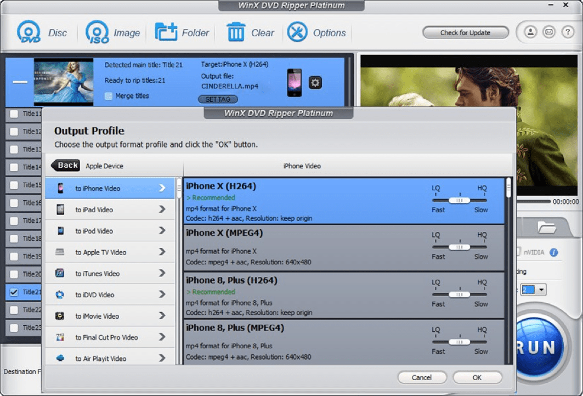Click the device settings gear beside the iPhone icon
This screenshot has height=396, width=583.
pos(315,81)
